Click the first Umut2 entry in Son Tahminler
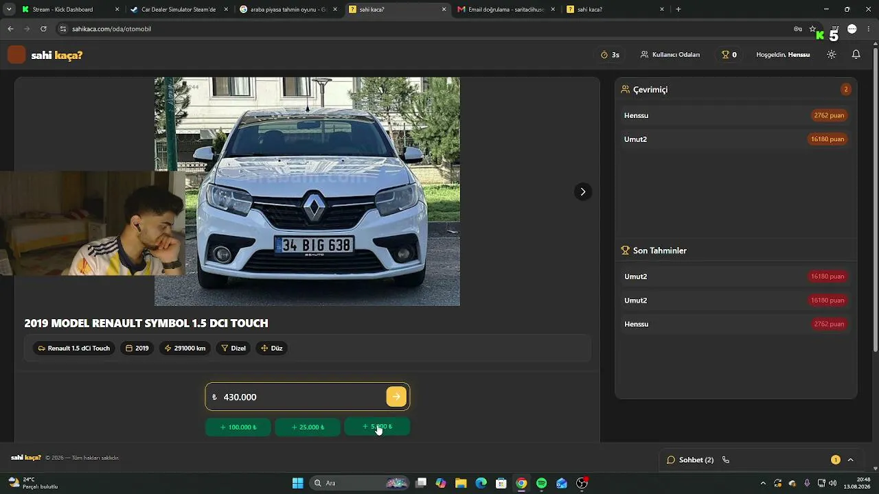 tap(735, 277)
